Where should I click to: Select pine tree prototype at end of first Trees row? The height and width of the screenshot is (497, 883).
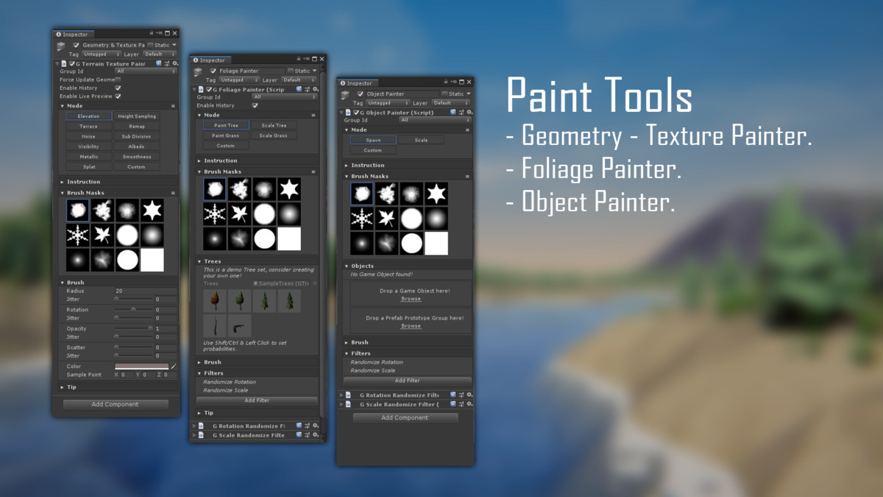click(x=289, y=300)
